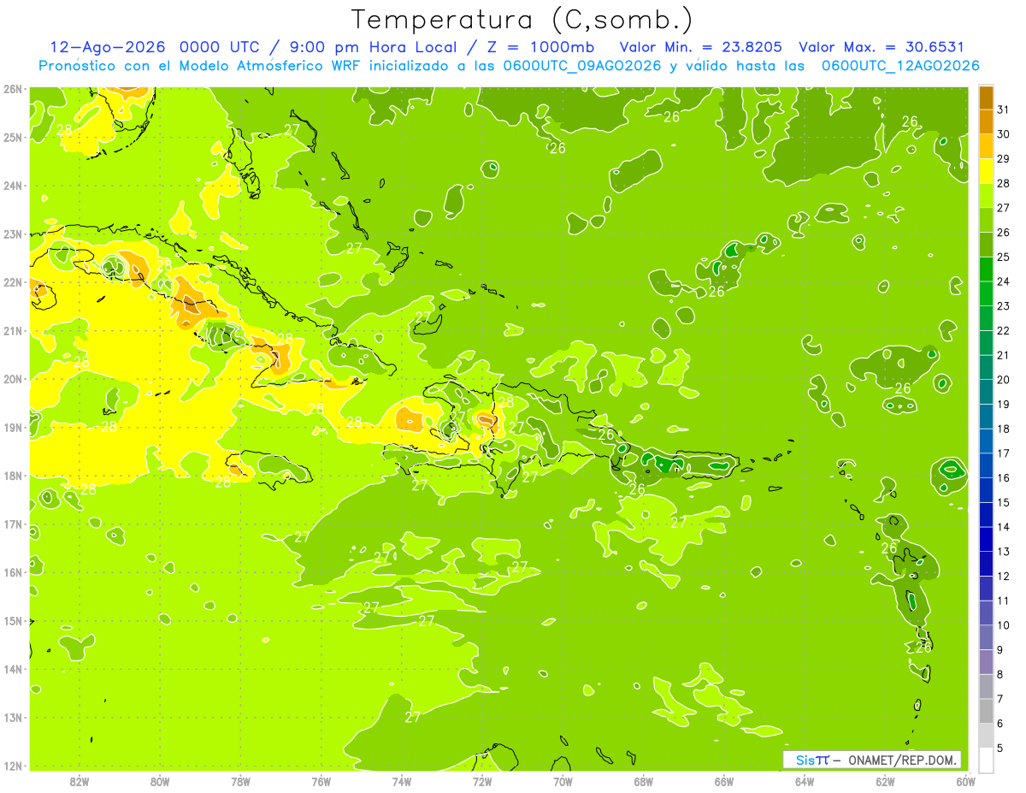This screenshot has width=1026, height=793.
Task: Click the dark blue swatch between 13 and 14 on the color scale
Action: pos(986,539)
